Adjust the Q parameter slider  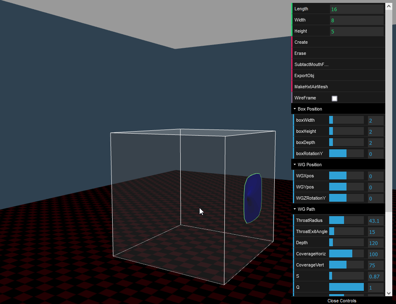[346, 287]
